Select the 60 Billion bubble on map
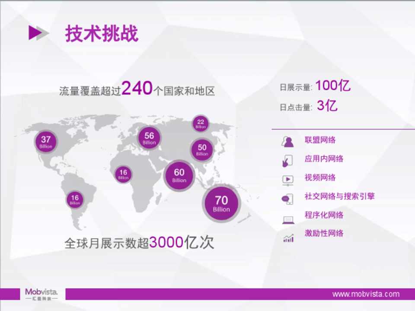 click(x=179, y=175)
